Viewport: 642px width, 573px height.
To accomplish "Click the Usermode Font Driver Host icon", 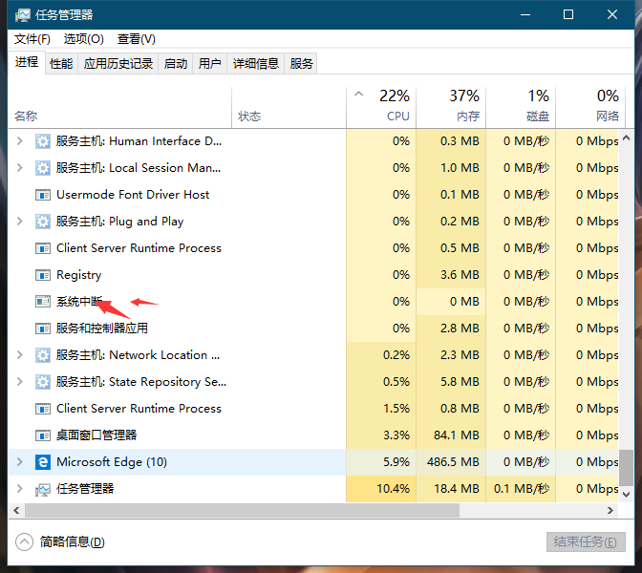I will click(x=42, y=195).
